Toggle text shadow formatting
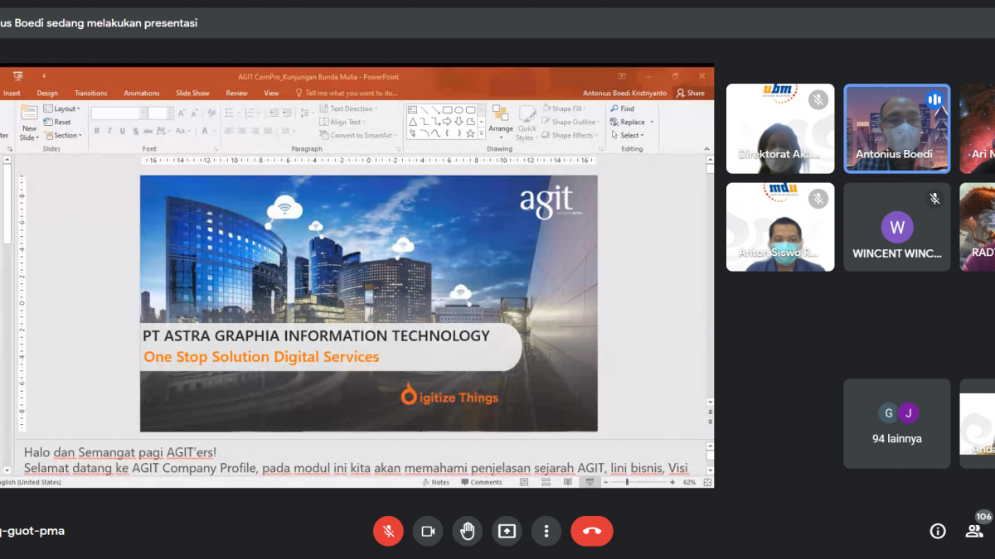Viewport: 995px width, 559px height. [136, 131]
